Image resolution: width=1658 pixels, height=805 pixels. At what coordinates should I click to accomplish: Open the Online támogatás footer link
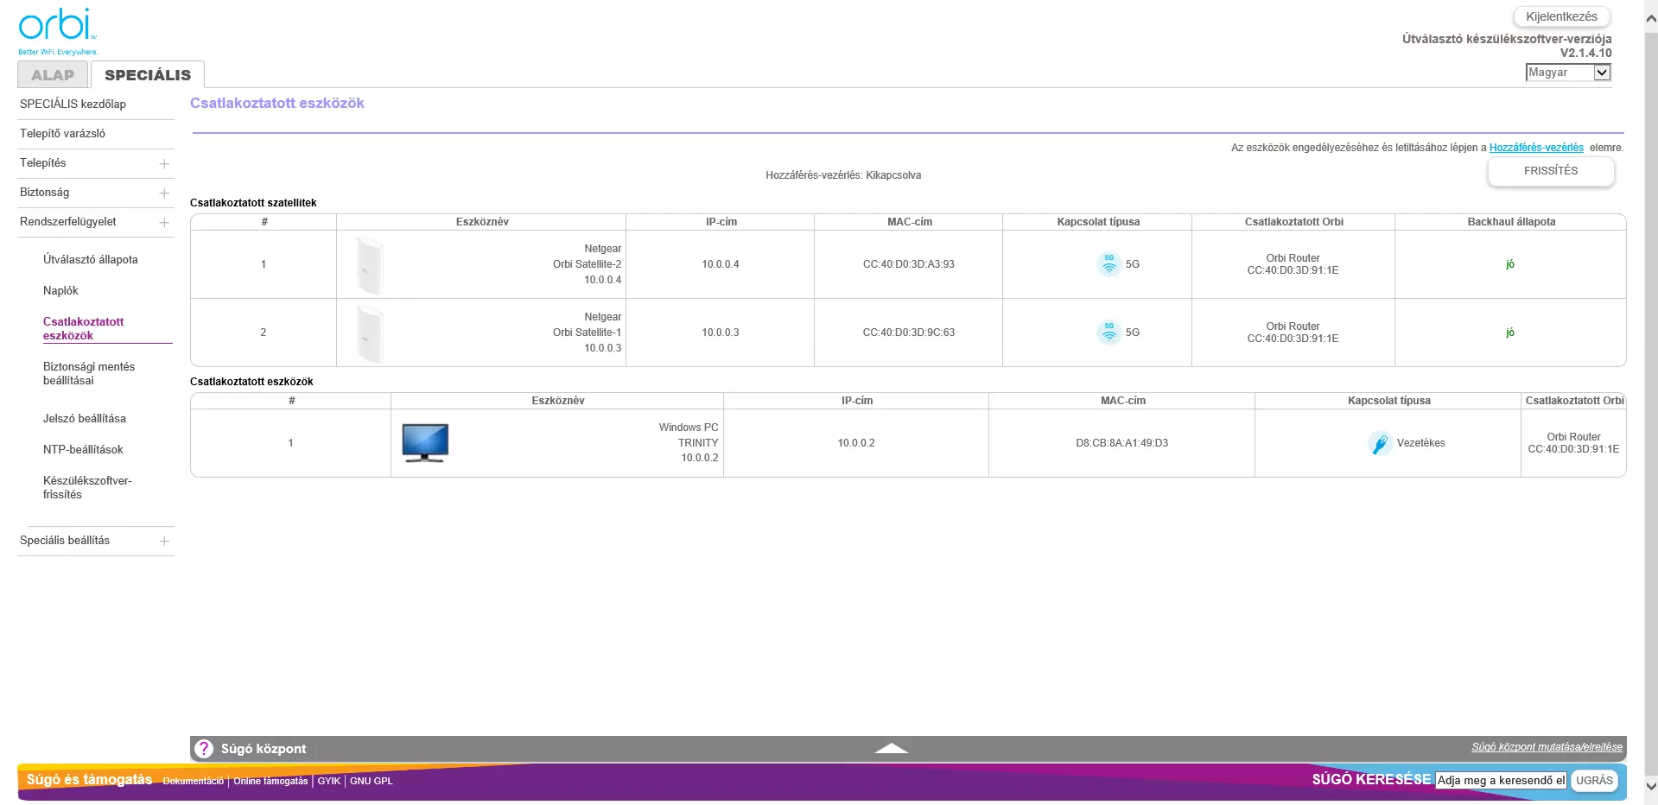[x=270, y=781]
